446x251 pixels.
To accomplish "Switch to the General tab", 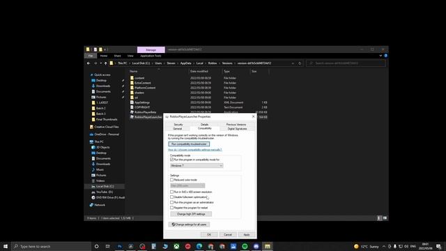I will [x=178, y=129].
